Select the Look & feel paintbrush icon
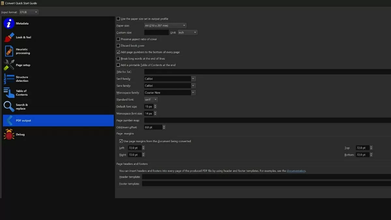391x220 pixels. 9,37
